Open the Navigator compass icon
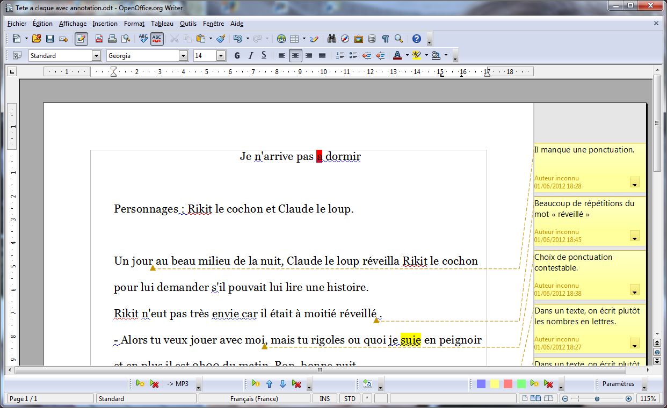 coord(345,39)
